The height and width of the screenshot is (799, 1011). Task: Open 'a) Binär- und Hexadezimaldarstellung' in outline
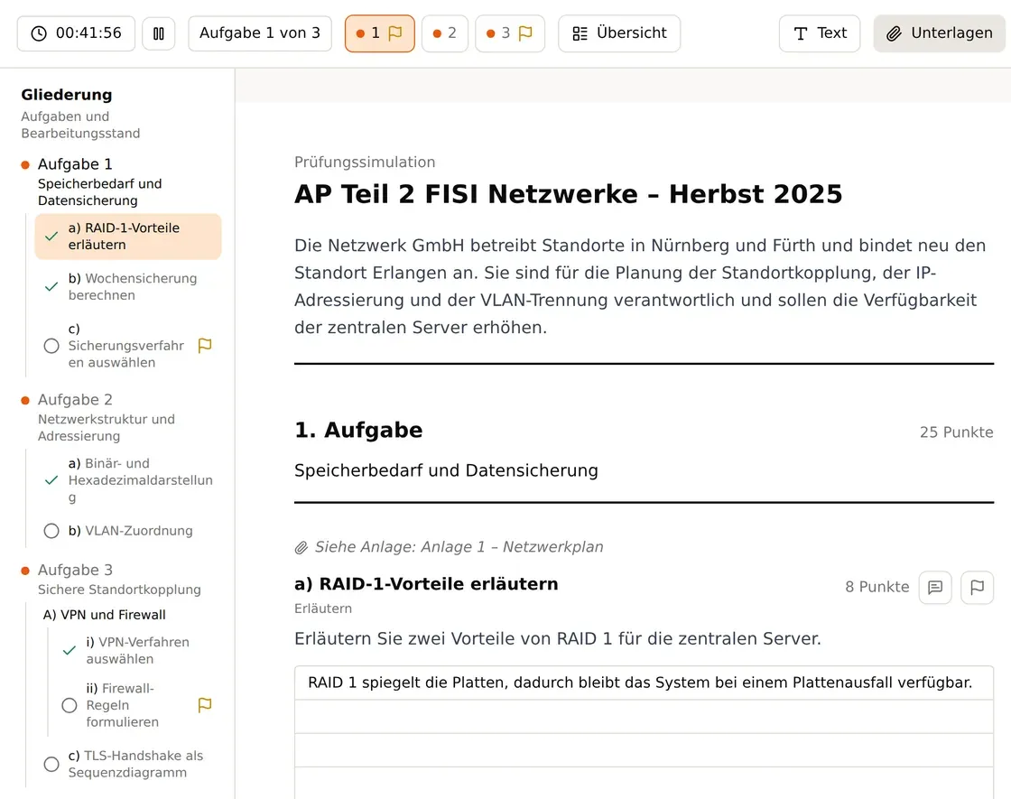[x=128, y=480]
